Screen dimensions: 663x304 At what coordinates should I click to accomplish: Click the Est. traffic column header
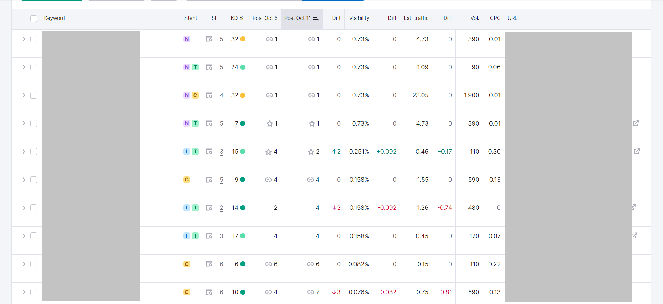(416, 18)
